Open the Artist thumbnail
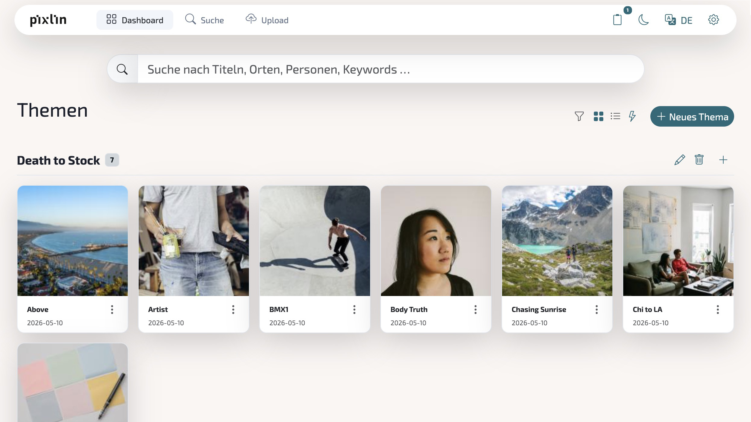 (x=194, y=241)
